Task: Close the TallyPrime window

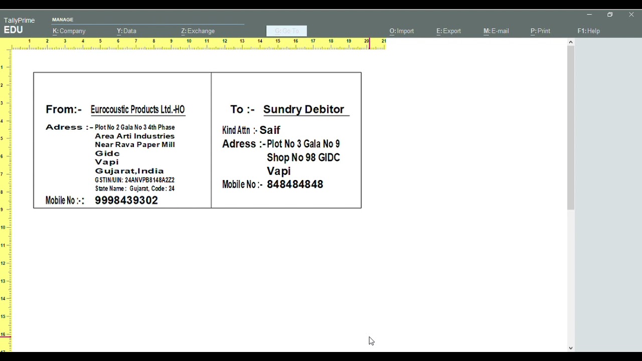Action: [x=631, y=15]
